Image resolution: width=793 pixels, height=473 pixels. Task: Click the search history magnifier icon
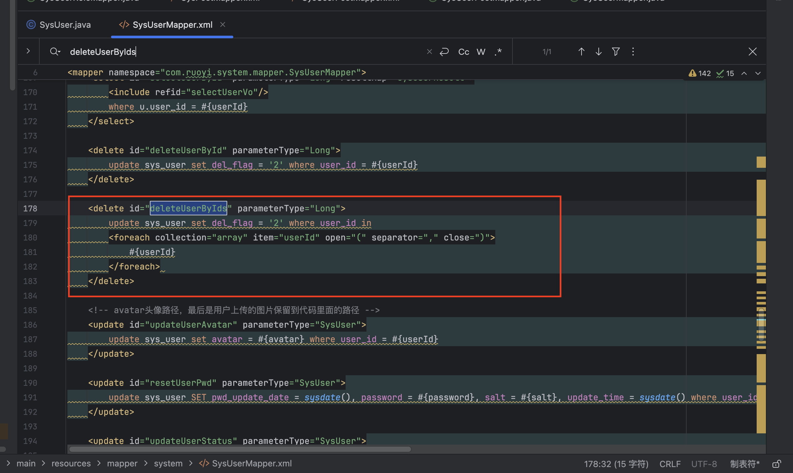click(55, 52)
